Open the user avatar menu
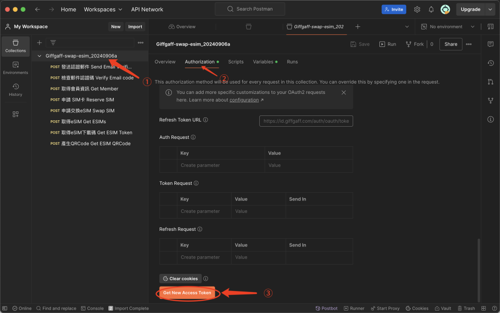500x313 pixels. [445, 9]
